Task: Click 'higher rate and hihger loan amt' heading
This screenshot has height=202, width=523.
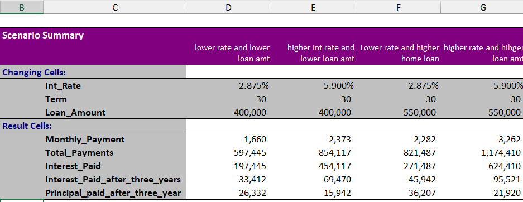Action: 483,53
